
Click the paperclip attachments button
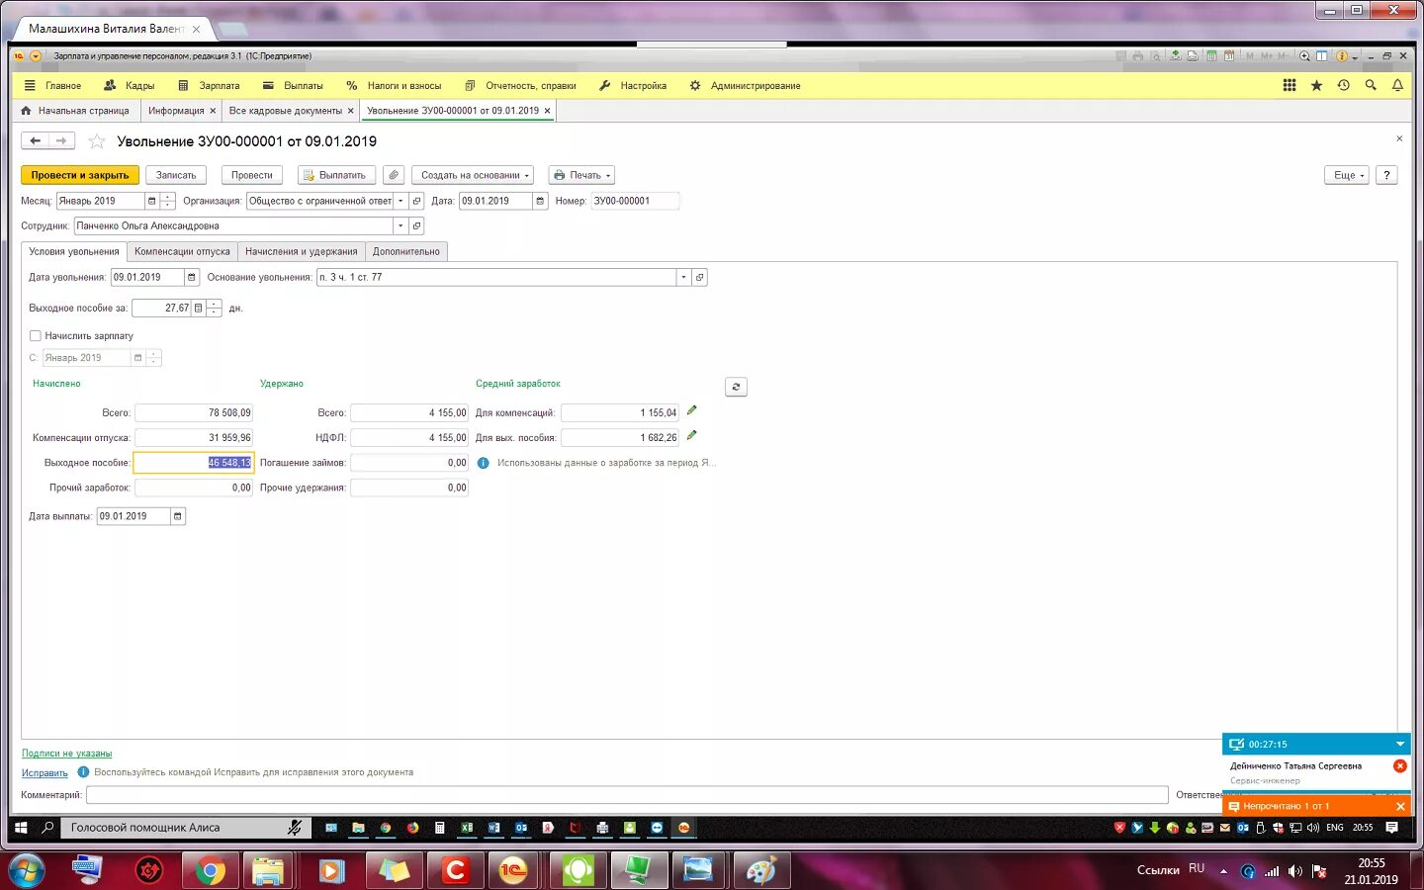[394, 175]
